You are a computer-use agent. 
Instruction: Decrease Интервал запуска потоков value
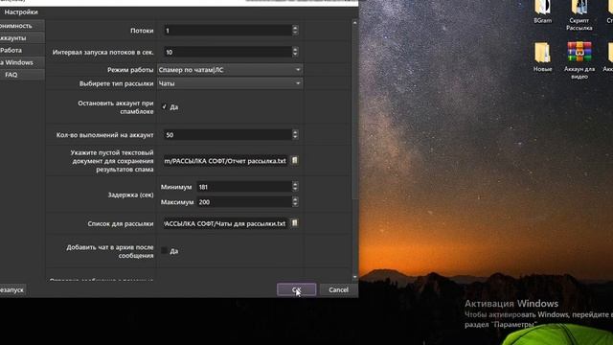click(x=295, y=54)
